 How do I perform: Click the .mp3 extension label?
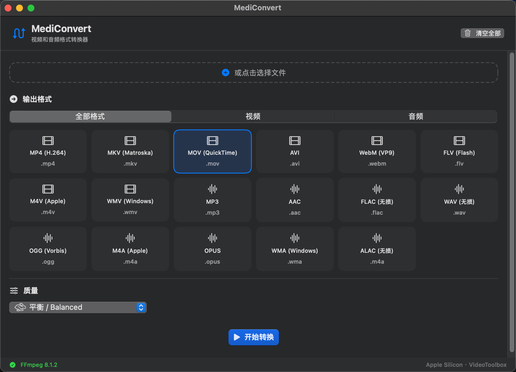point(212,213)
